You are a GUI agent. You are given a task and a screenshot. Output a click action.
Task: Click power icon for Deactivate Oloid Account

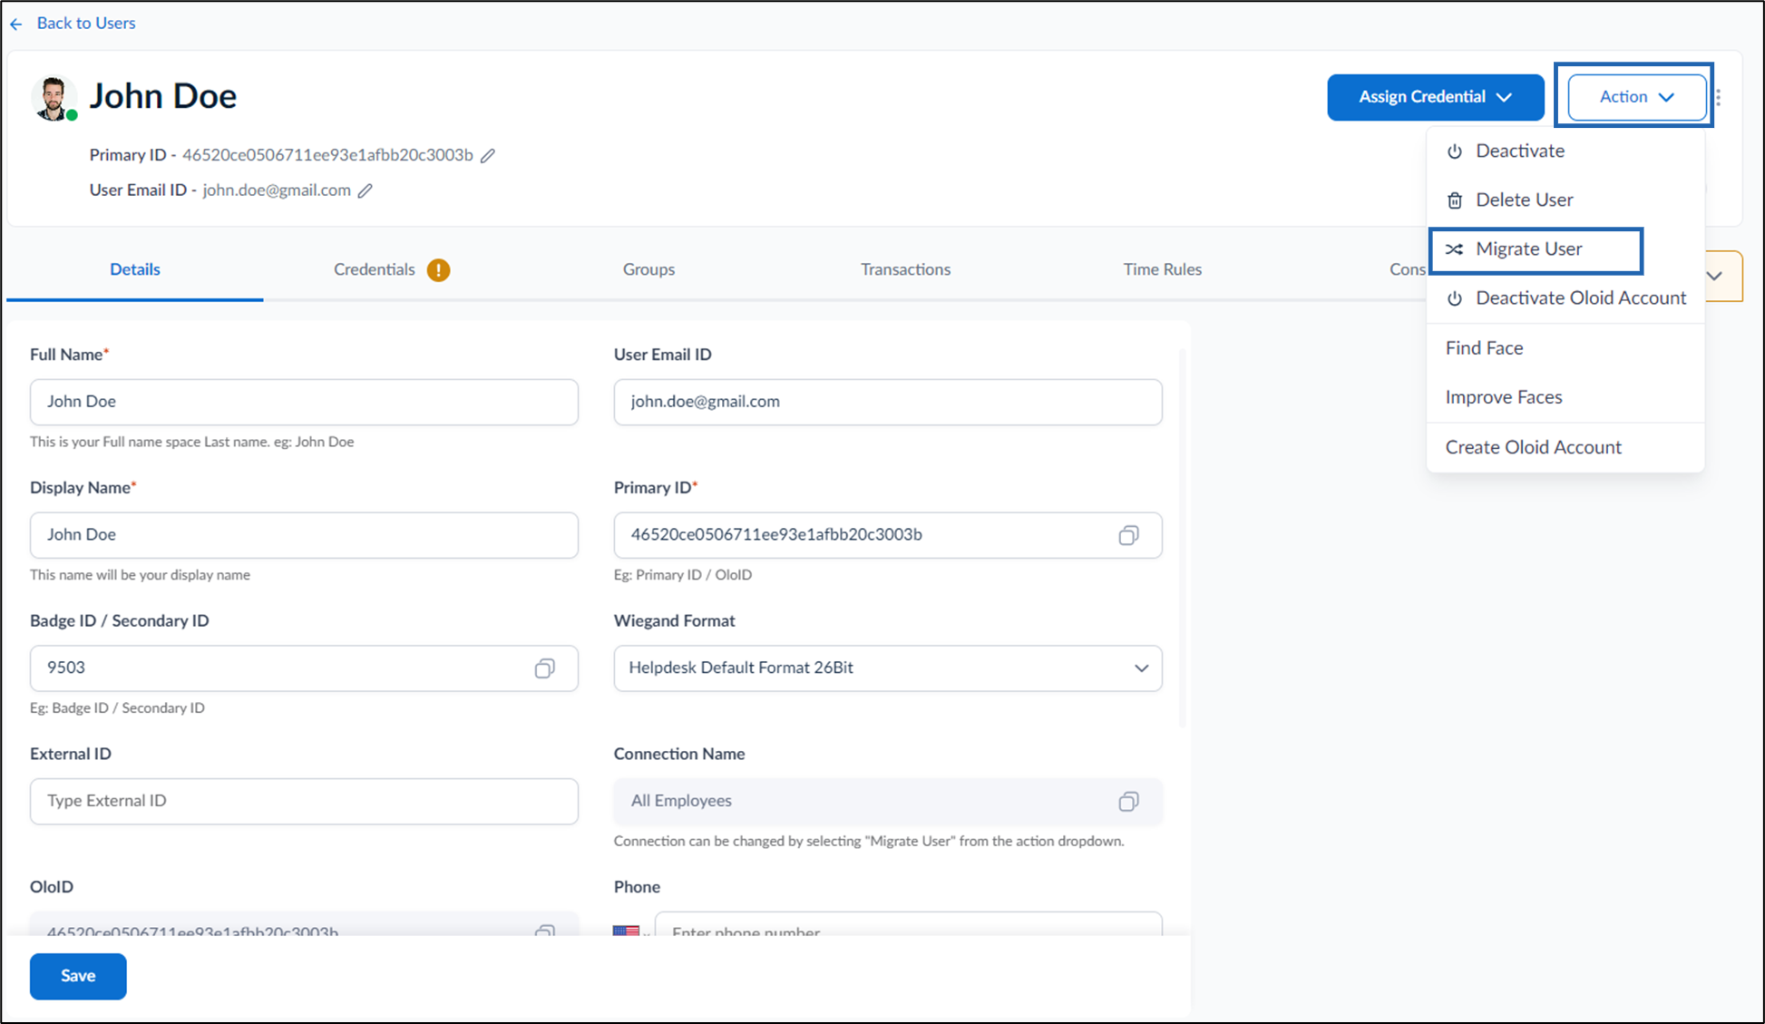[x=1455, y=298]
